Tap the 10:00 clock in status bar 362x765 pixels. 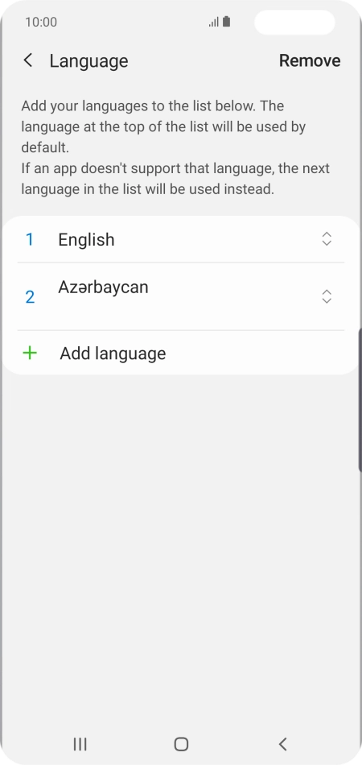(41, 22)
